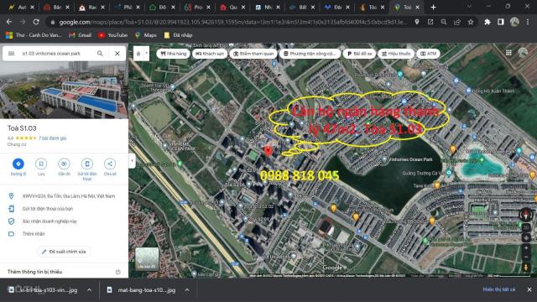Open the Chrome profile avatar in toolbar
This screenshot has width=537, height=302.
[x=514, y=22]
